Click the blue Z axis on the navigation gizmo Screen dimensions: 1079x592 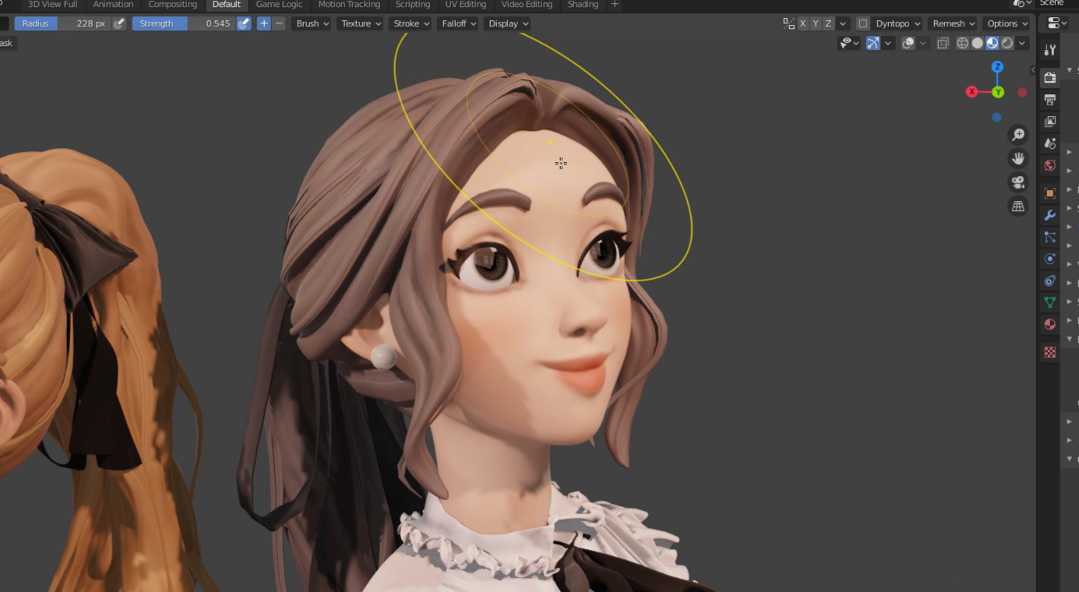pyautogui.click(x=997, y=68)
